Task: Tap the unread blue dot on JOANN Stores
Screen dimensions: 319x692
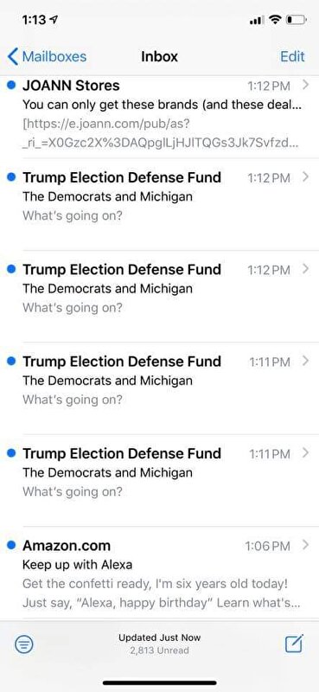Action: tap(12, 85)
